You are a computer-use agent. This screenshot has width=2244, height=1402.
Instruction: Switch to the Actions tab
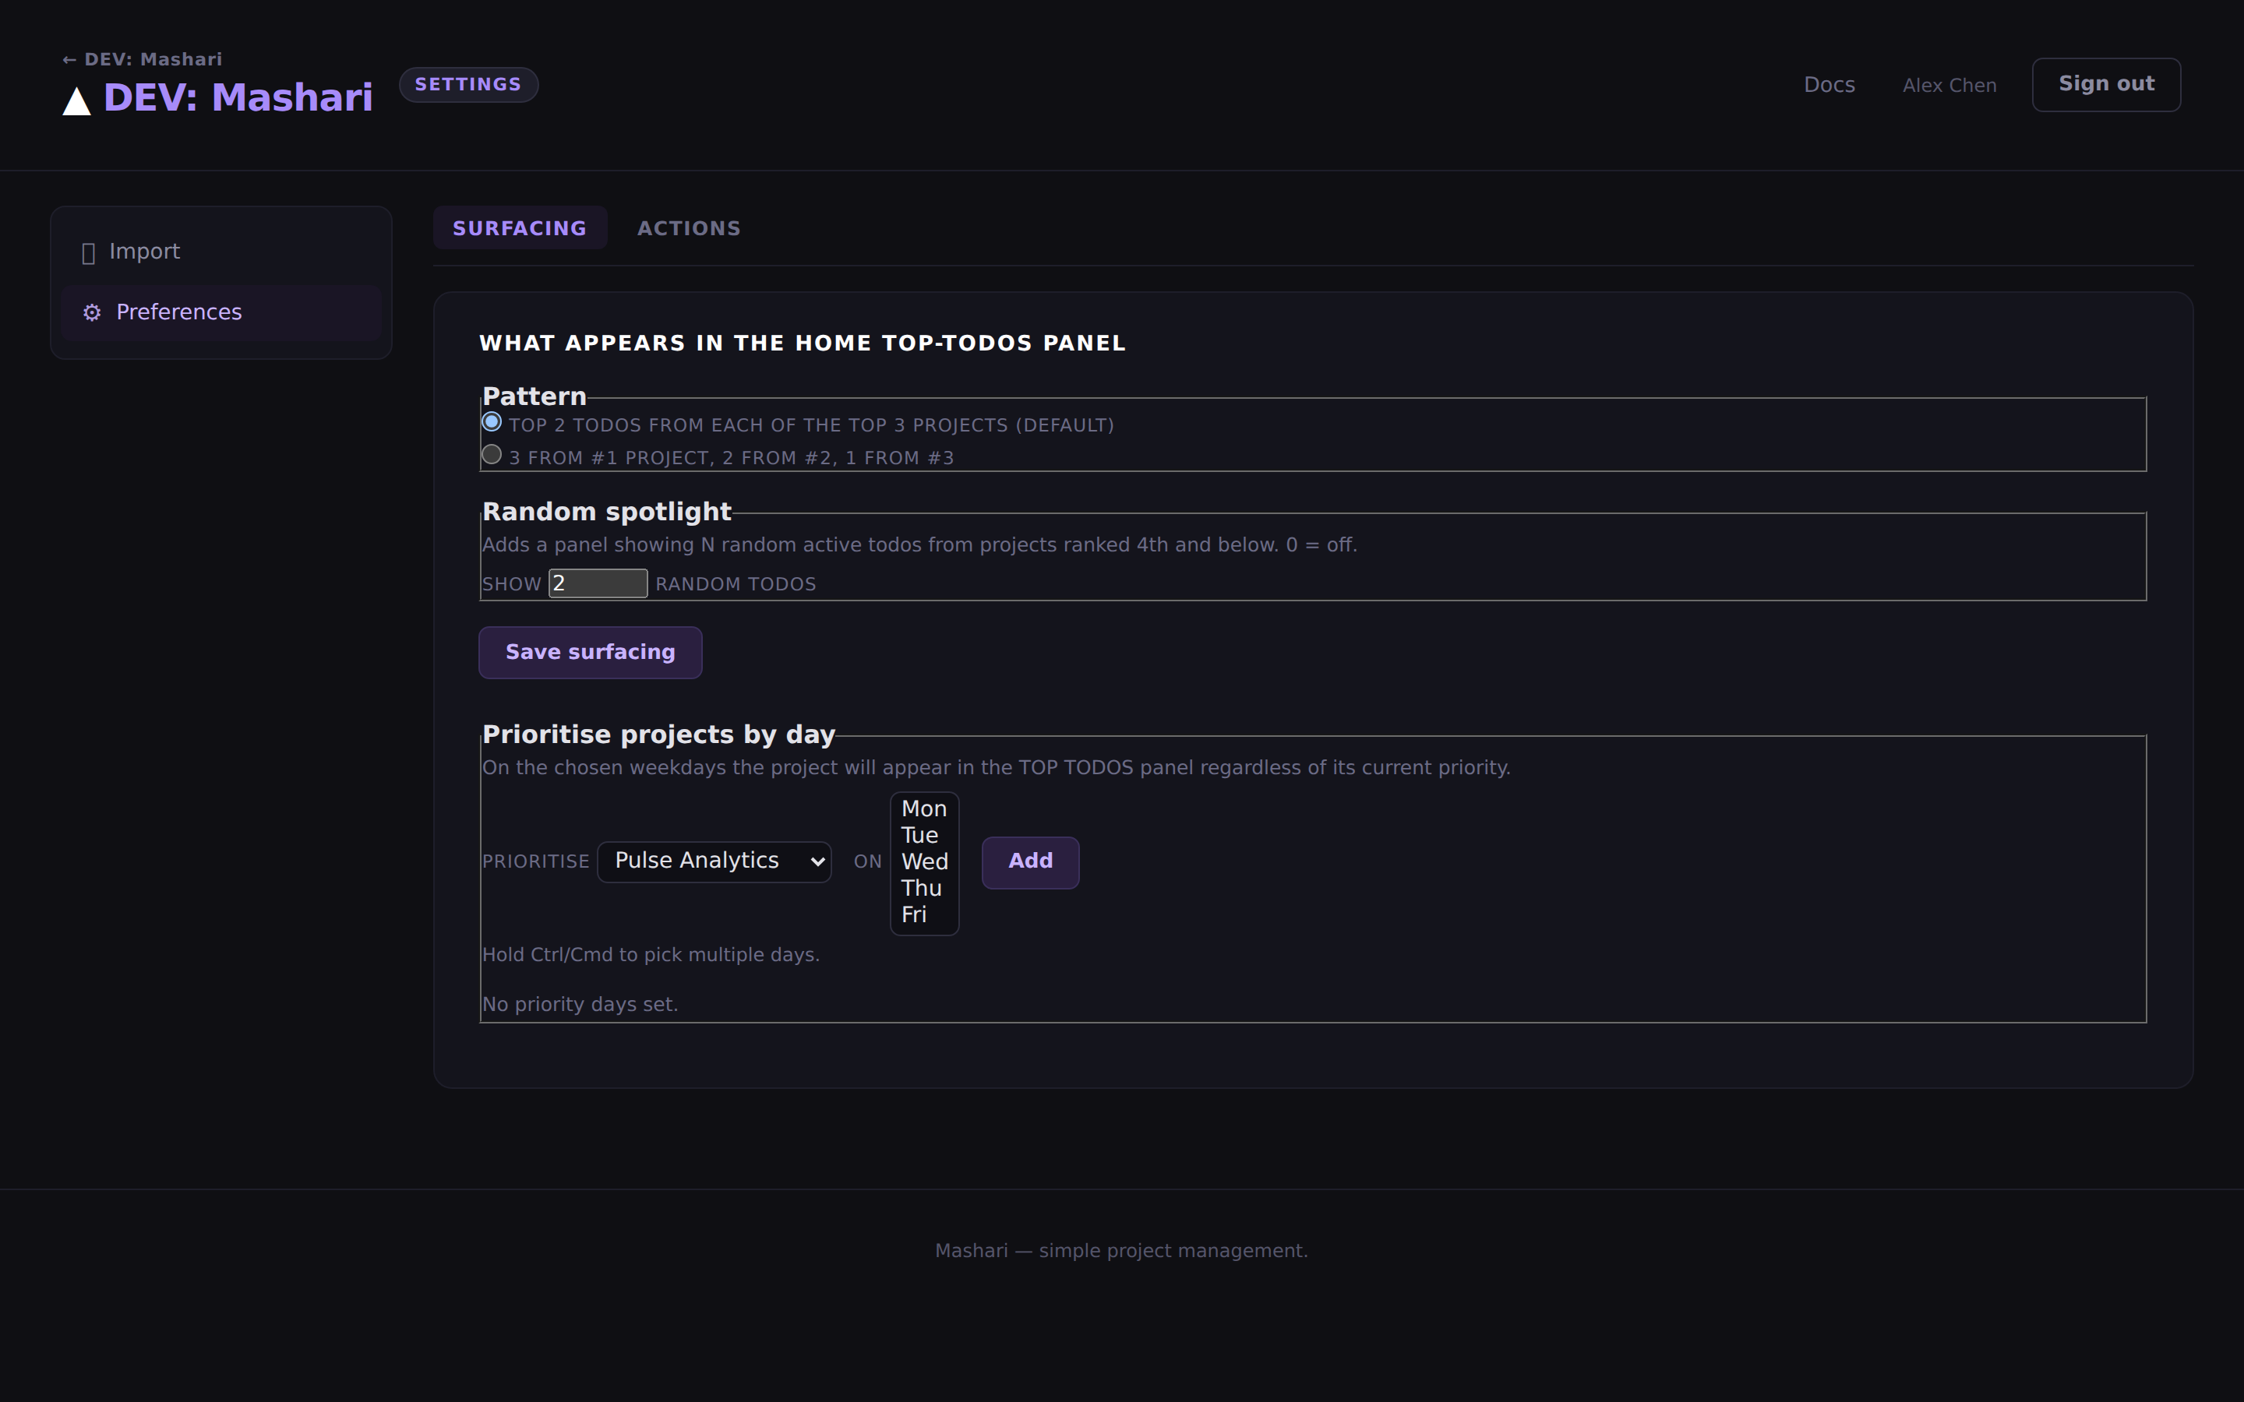pos(689,228)
